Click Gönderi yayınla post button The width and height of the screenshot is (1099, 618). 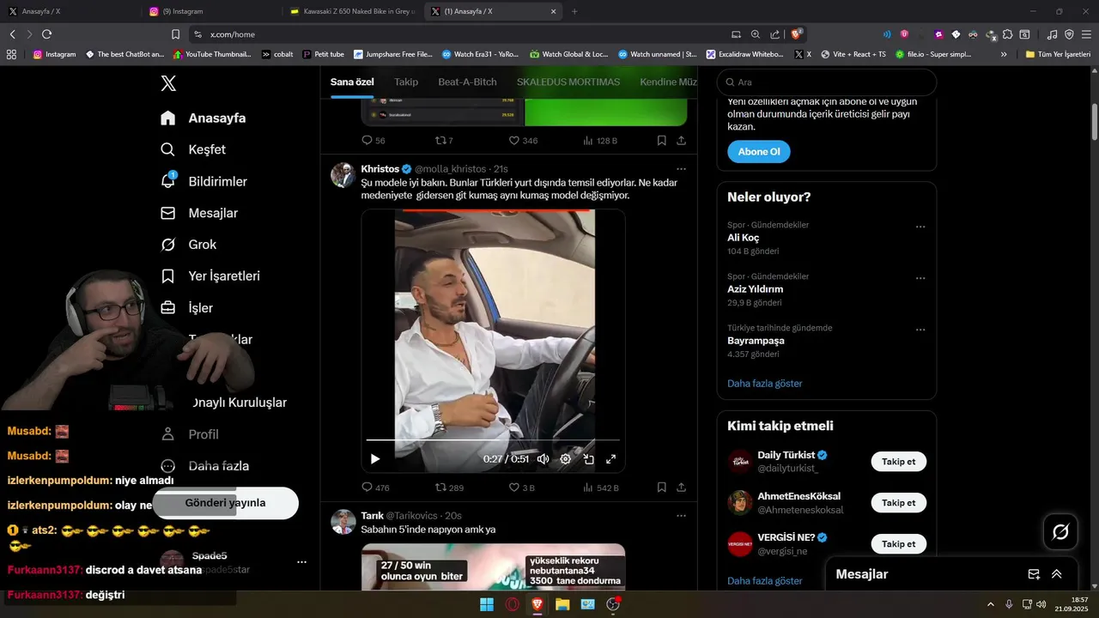pyautogui.click(x=225, y=503)
